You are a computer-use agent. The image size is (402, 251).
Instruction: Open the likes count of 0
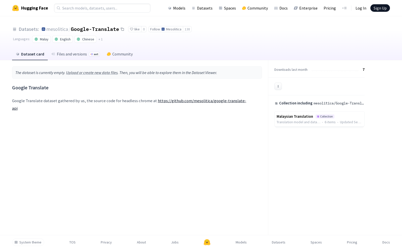tap(144, 29)
